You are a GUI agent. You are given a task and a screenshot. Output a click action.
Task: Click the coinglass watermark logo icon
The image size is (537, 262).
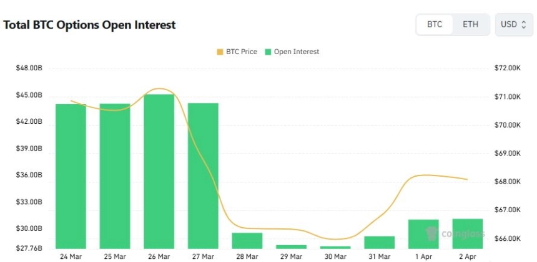432,233
